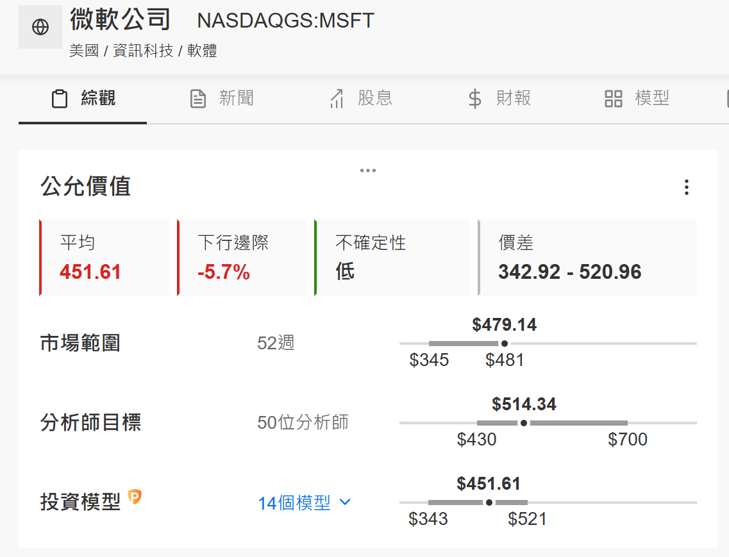Click the globe icon beside 微軟公司
729x557 pixels.
(x=40, y=27)
